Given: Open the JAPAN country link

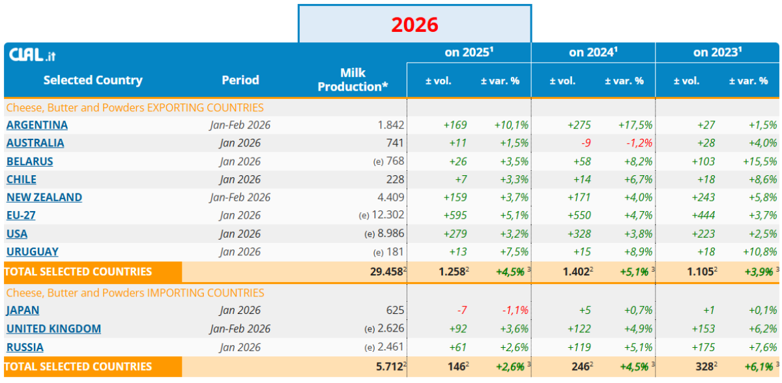Looking at the screenshot, I should 23,311.
